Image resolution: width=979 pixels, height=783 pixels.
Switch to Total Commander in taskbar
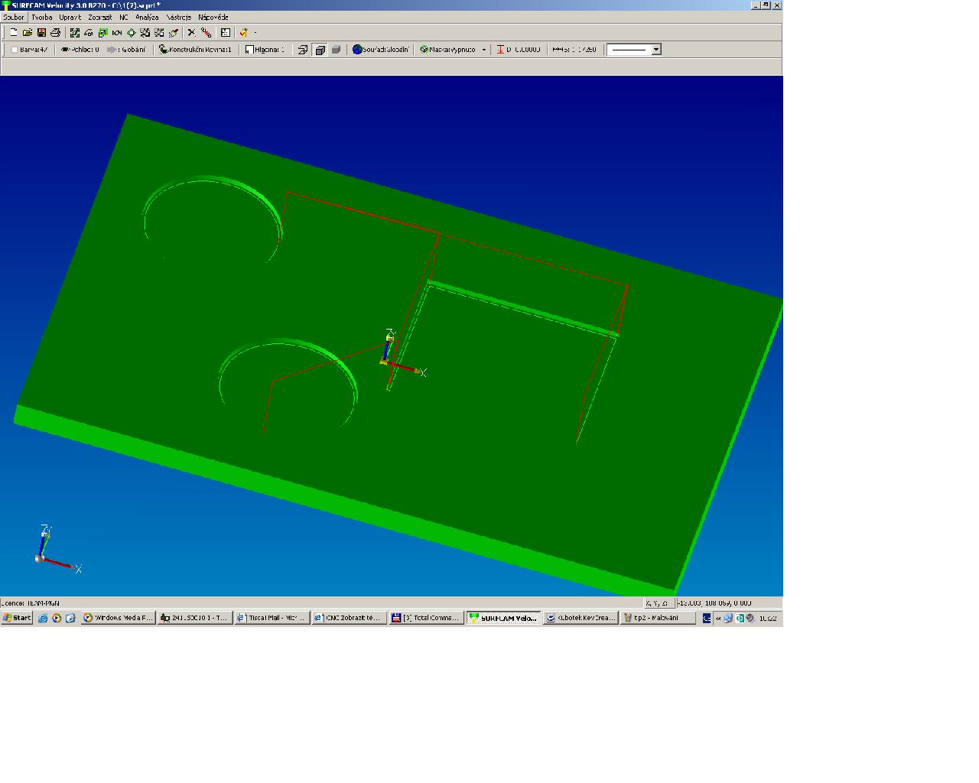[426, 618]
